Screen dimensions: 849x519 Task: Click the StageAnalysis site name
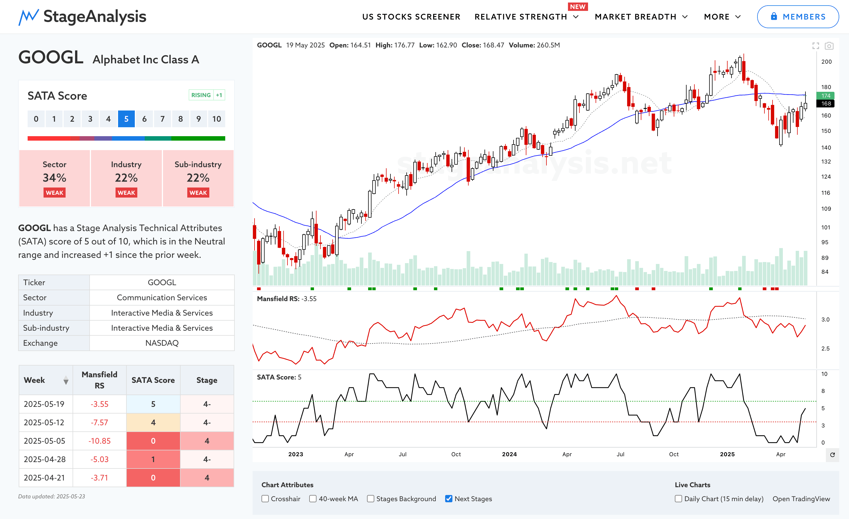point(95,16)
